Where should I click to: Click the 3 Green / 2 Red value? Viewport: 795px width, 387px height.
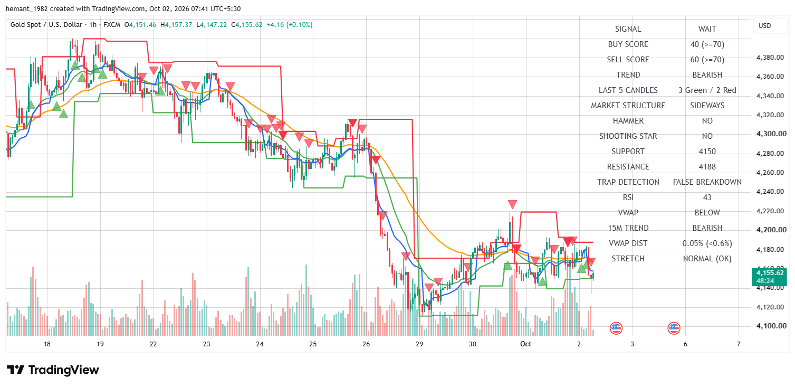pyautogui.click(x=707, y=90)
